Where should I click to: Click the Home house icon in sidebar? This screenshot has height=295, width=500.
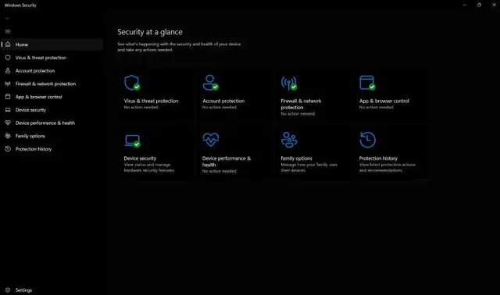click(x=8, y=44)
